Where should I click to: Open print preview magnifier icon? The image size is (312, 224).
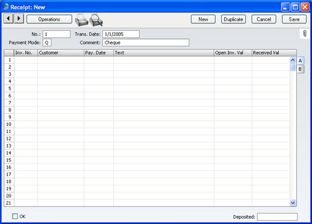tap(96, 20)
